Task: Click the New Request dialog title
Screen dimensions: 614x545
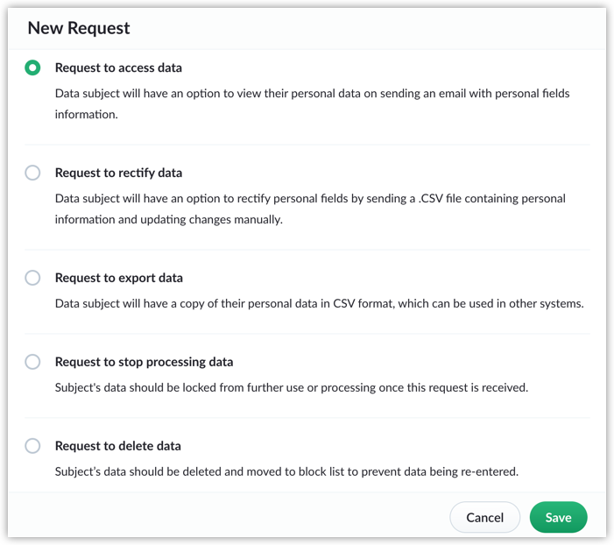Action: [x=79, y=28]
